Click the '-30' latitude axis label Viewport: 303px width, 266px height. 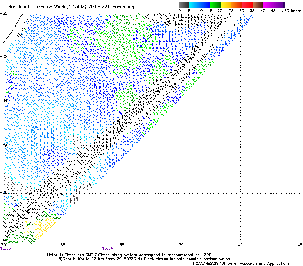pyautogui.click(x=4, y=14)
